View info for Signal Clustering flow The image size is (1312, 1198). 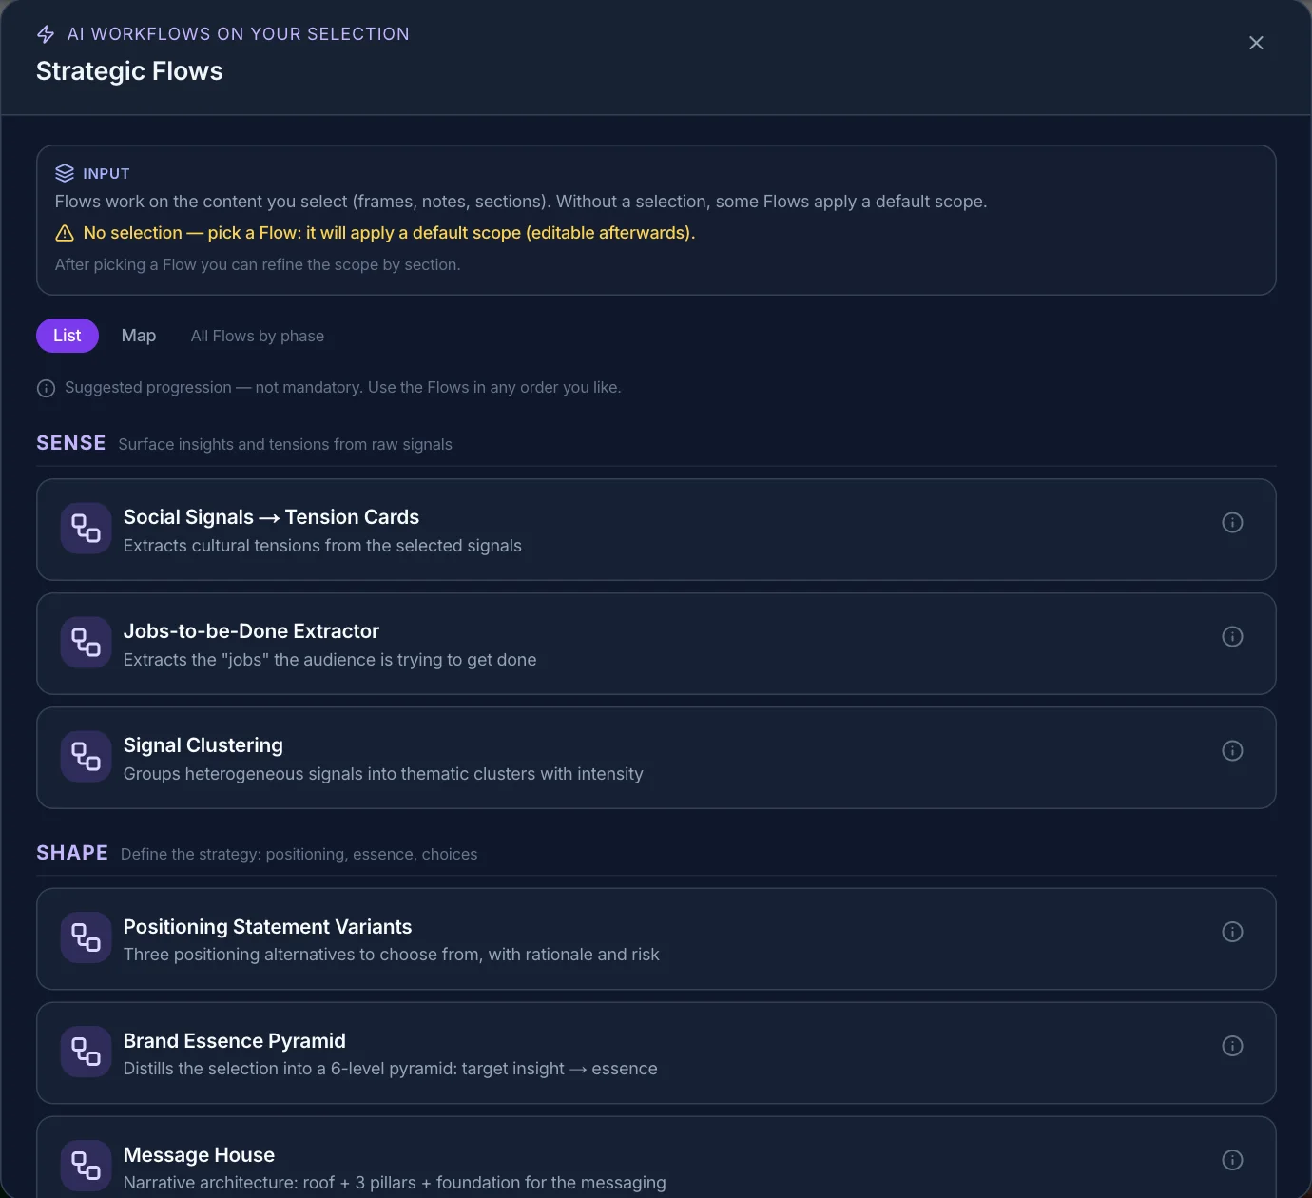click(1232, 750)
